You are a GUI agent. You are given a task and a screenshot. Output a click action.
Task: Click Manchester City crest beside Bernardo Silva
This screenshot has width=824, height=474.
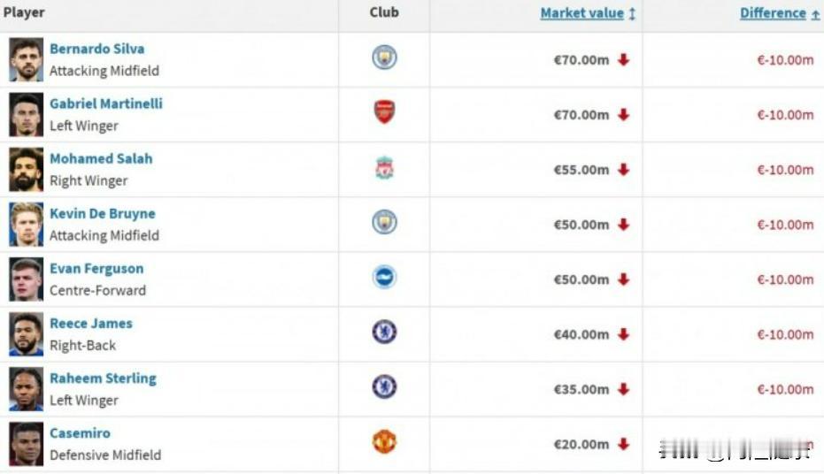tap(384, 57)
